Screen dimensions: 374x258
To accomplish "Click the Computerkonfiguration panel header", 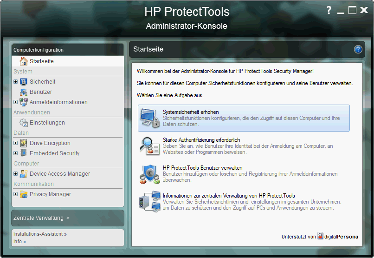I will click(68, 50).
